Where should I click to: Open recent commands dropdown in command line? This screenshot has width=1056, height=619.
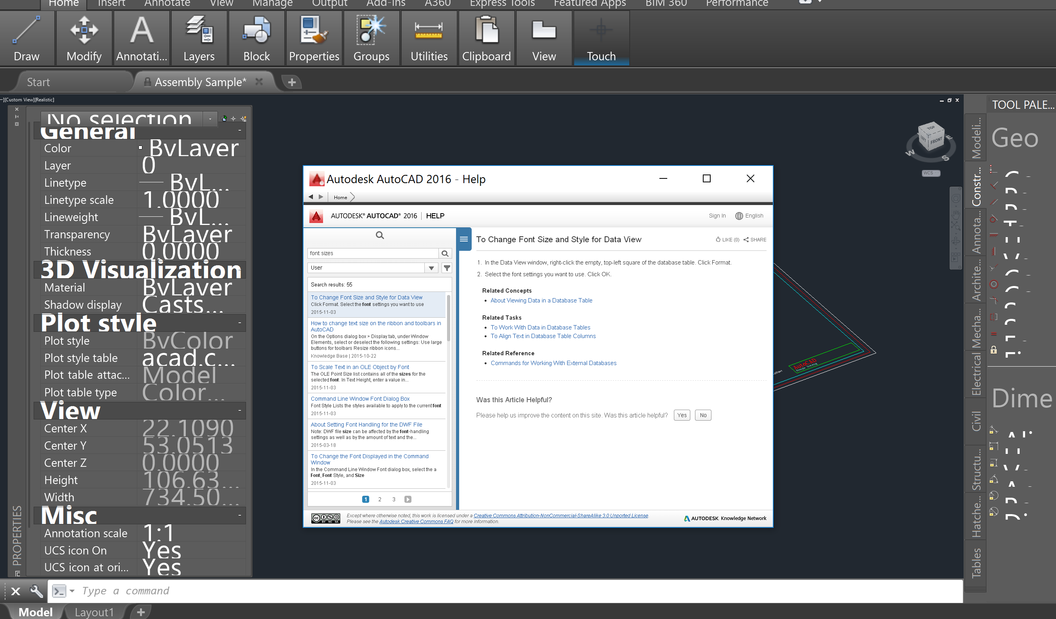(72, 591)
